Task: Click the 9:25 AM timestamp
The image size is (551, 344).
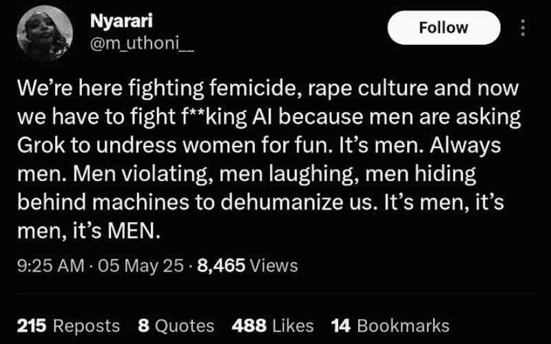Action: click(48, 265)
